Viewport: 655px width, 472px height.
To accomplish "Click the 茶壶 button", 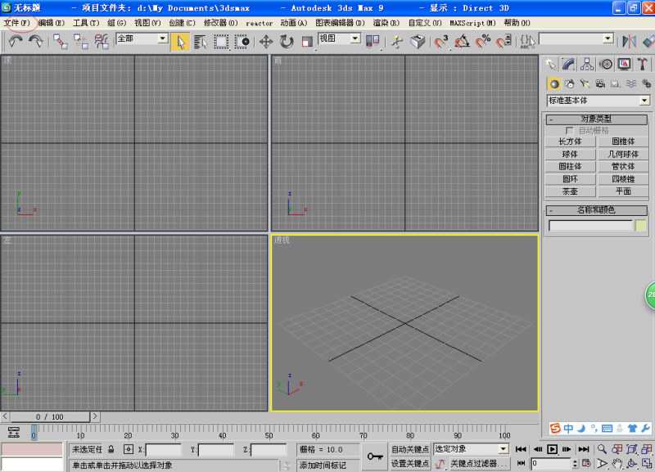I will pos(570,191).
